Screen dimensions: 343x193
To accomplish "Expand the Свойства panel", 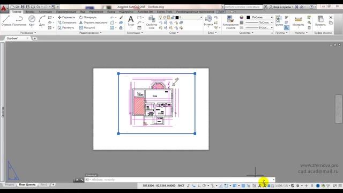I will click(x=246, y=33).
